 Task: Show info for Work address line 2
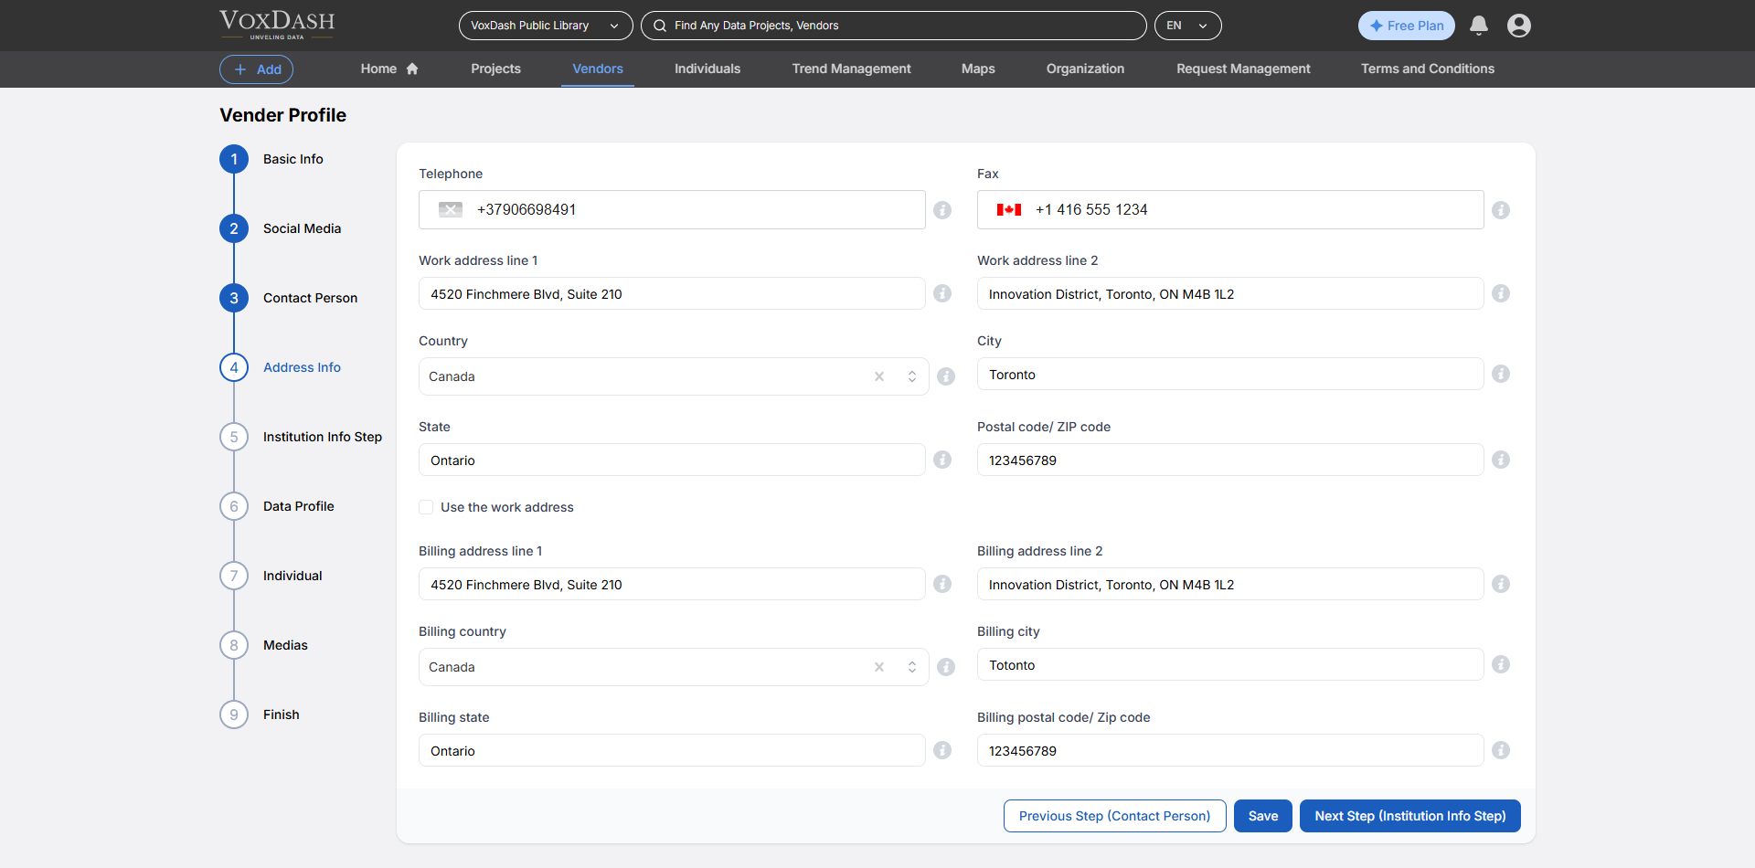coord(1501,293)
